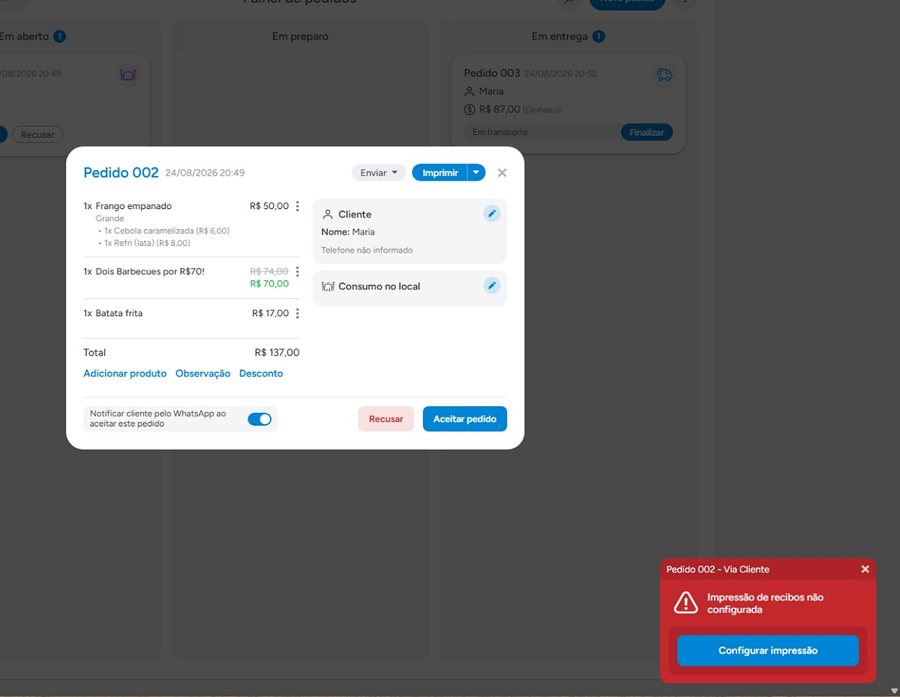Viewport: 900px width, 697px height.
Task: Click the warning triangle icon in the notification
Action: tap(686, 603)
